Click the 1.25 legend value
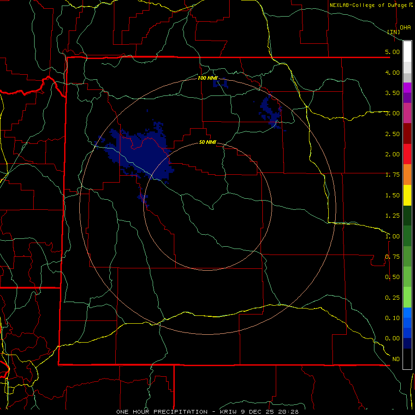The image size is (415, 415). tap(392, 216)
